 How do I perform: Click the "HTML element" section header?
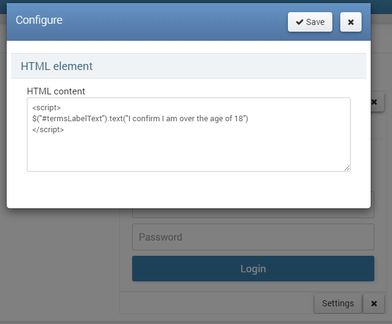point(57,66)
